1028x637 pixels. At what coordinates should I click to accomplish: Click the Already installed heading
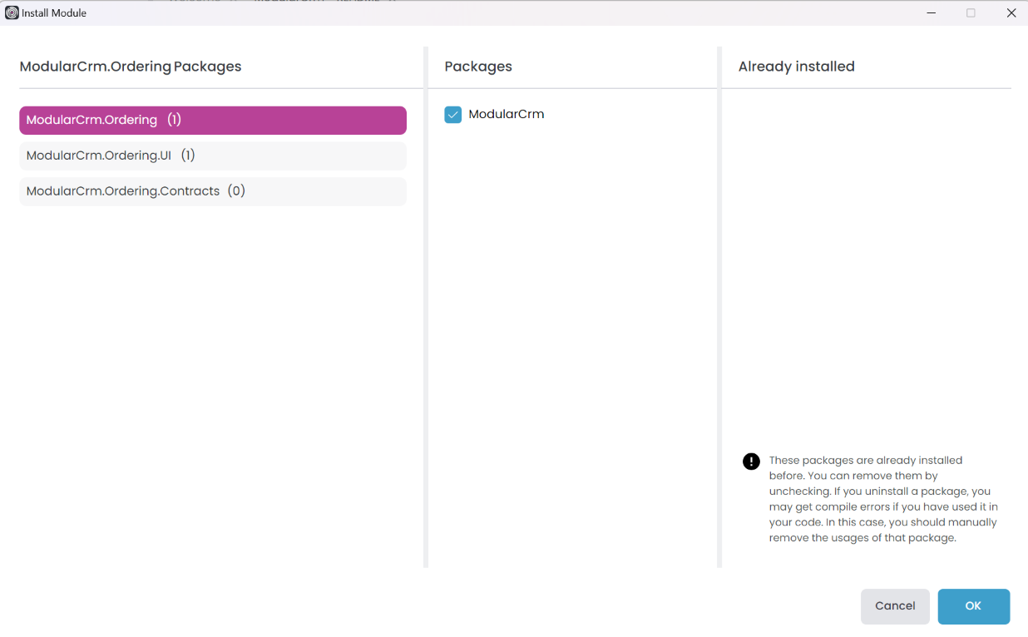[x=796, y=67]
